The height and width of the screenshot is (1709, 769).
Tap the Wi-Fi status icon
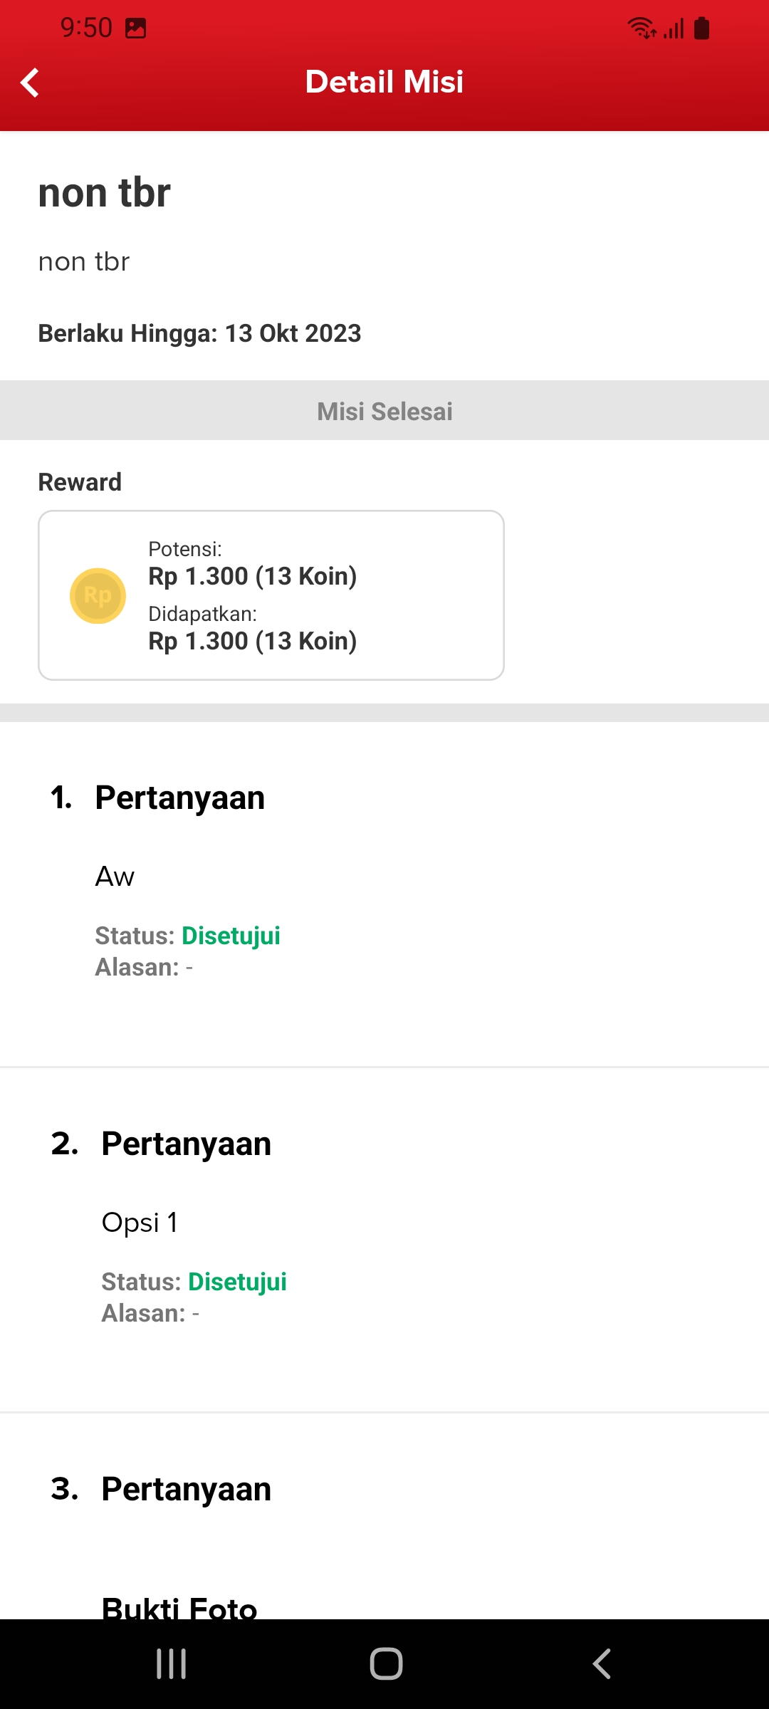pyautogui.click(x=641, y=28)
